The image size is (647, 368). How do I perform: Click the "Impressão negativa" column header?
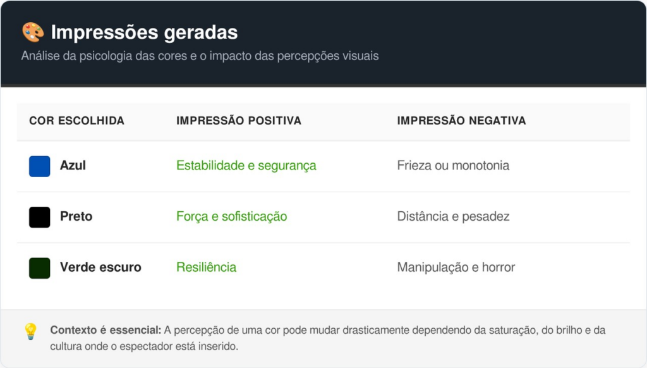(461, 121)
